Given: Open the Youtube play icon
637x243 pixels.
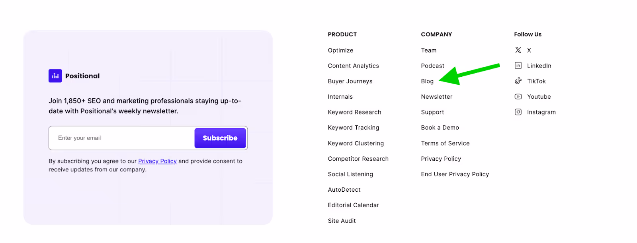Looking at the screenshot, I should tap(518, 97).
